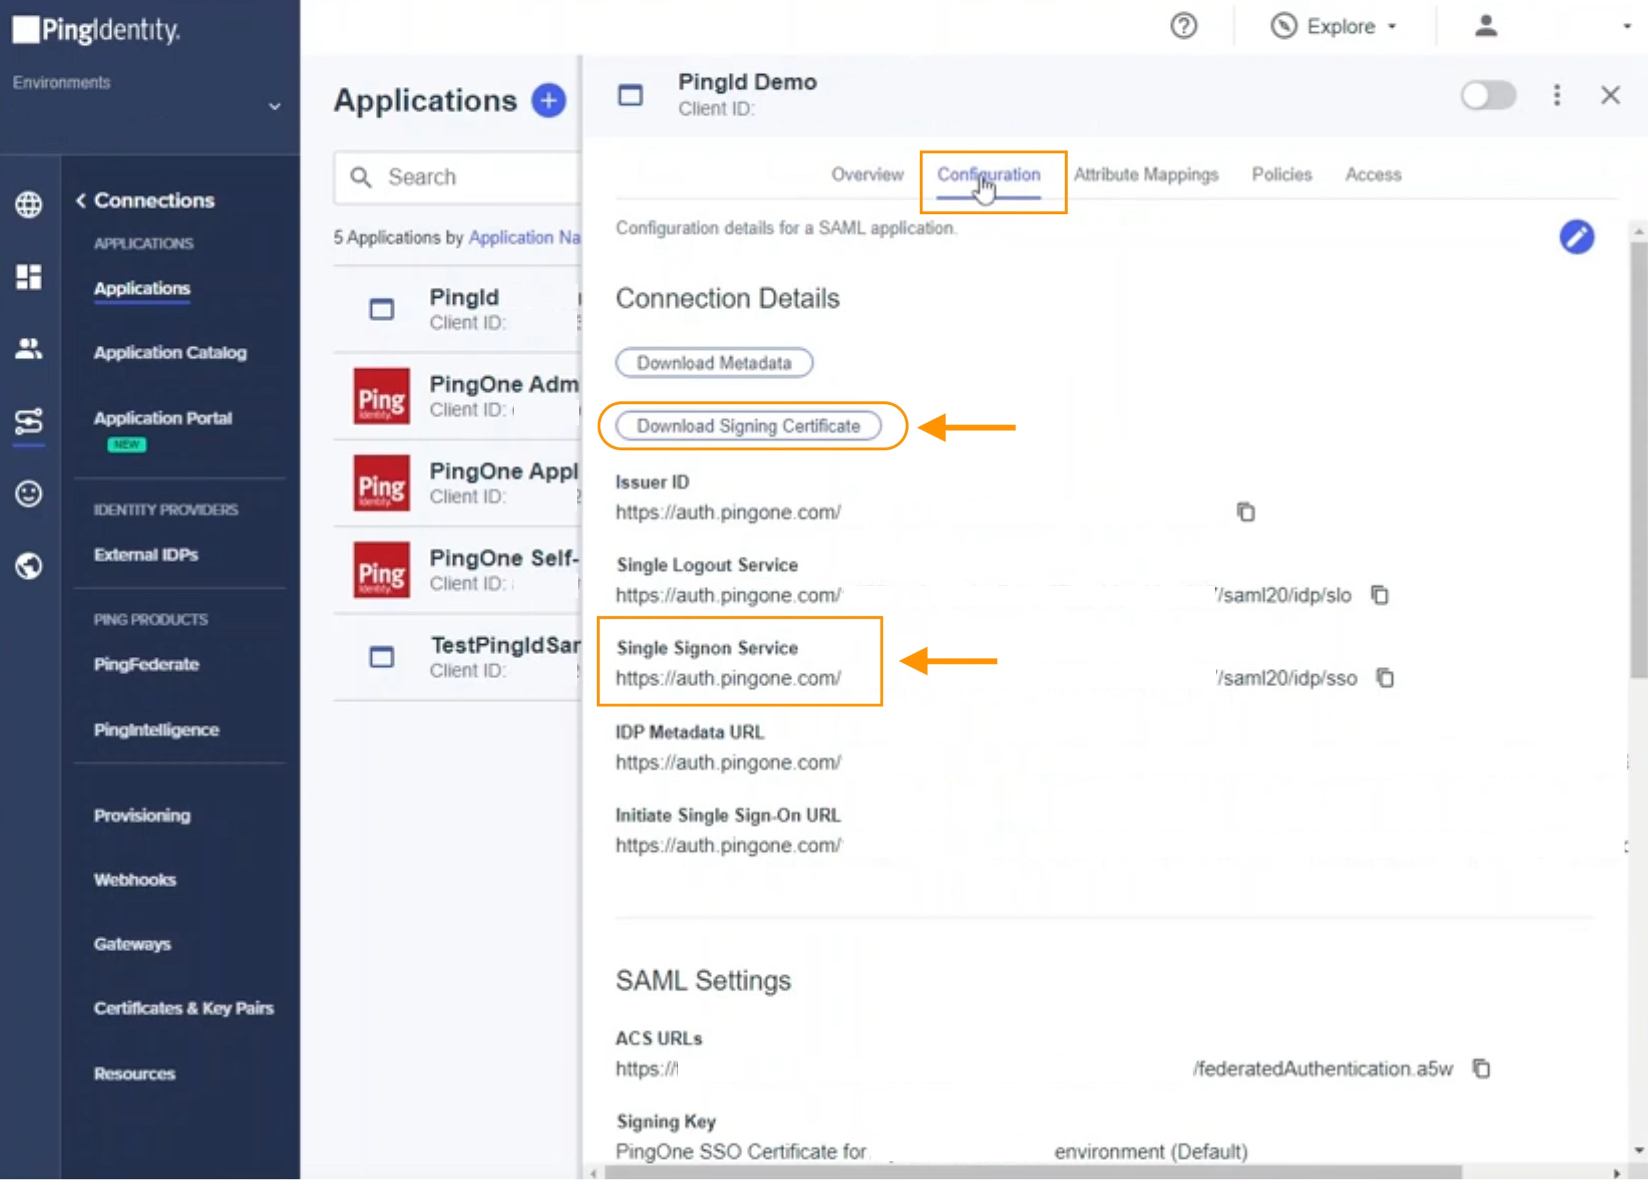
Task: Click the smiley face sidebar icon
Action: [x=29, y=494]
